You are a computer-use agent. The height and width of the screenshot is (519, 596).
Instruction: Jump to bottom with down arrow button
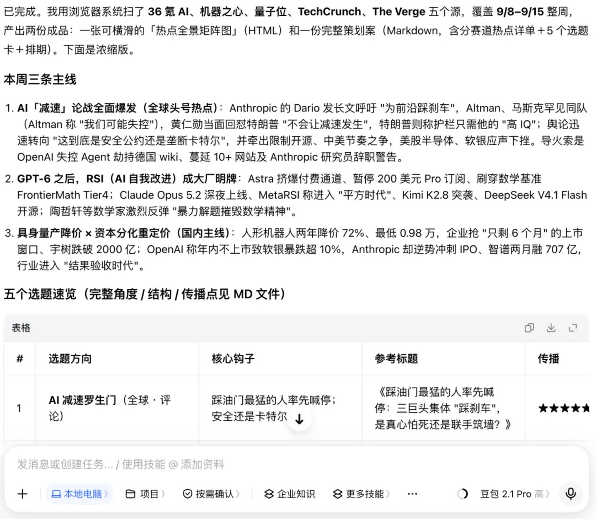299,419
